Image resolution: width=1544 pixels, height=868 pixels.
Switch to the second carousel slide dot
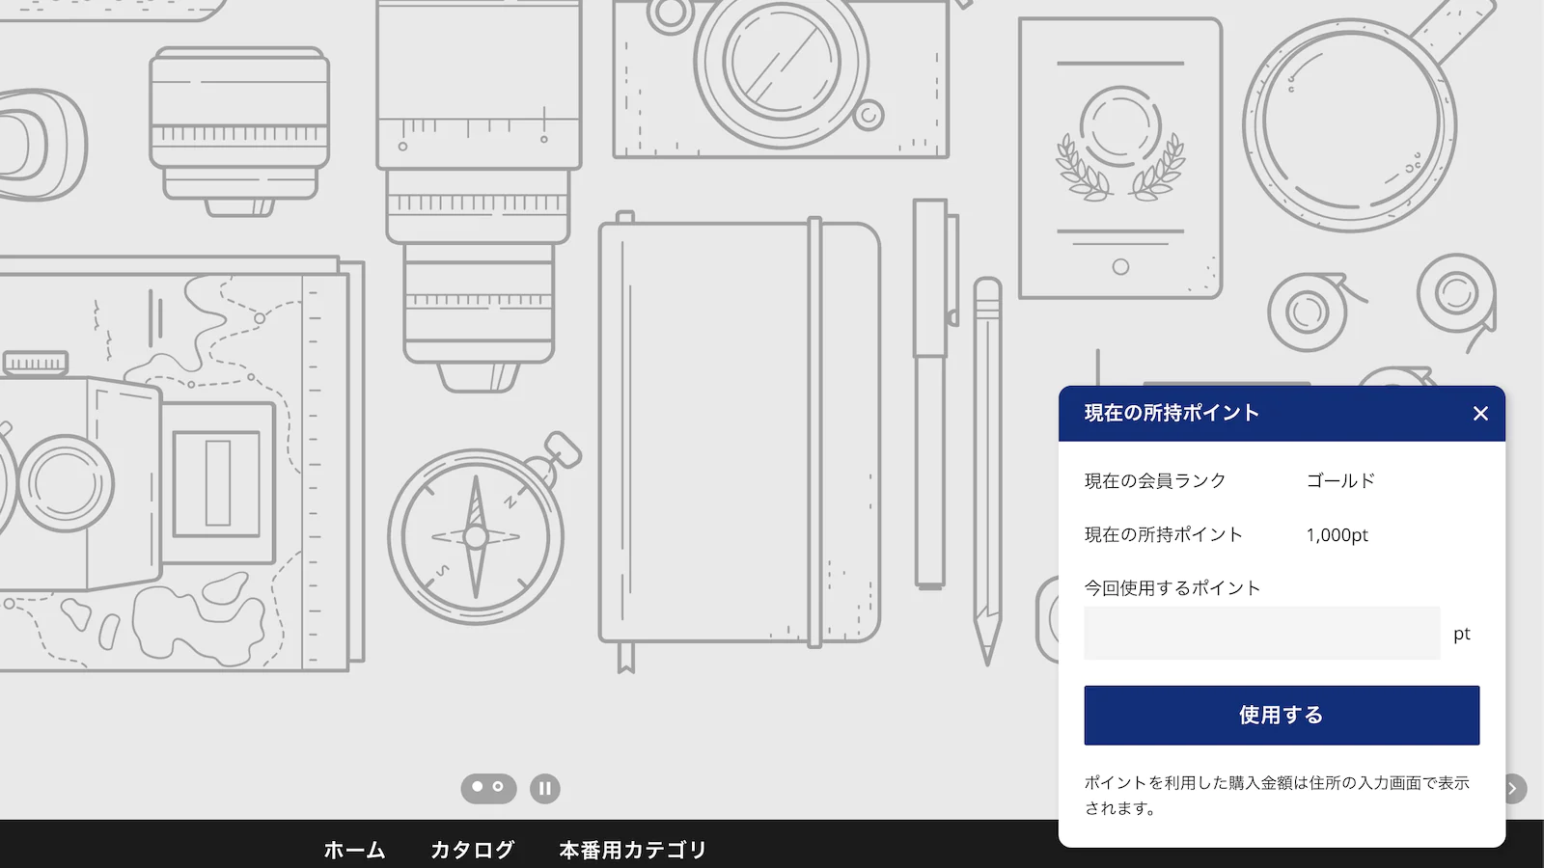(x=499, y=787)
